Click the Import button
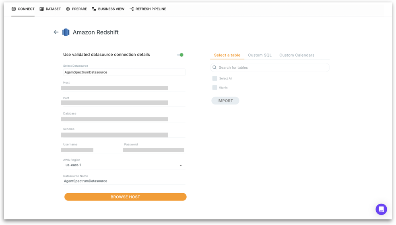The width and height of the screenshot is (396, 225). click(225, 101)
